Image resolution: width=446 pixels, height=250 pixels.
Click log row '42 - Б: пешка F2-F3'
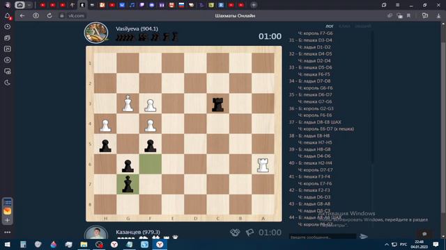tap(309, 190)
